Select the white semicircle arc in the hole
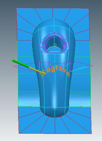Viewport: 102px width, 141px height. coord(54,49)
